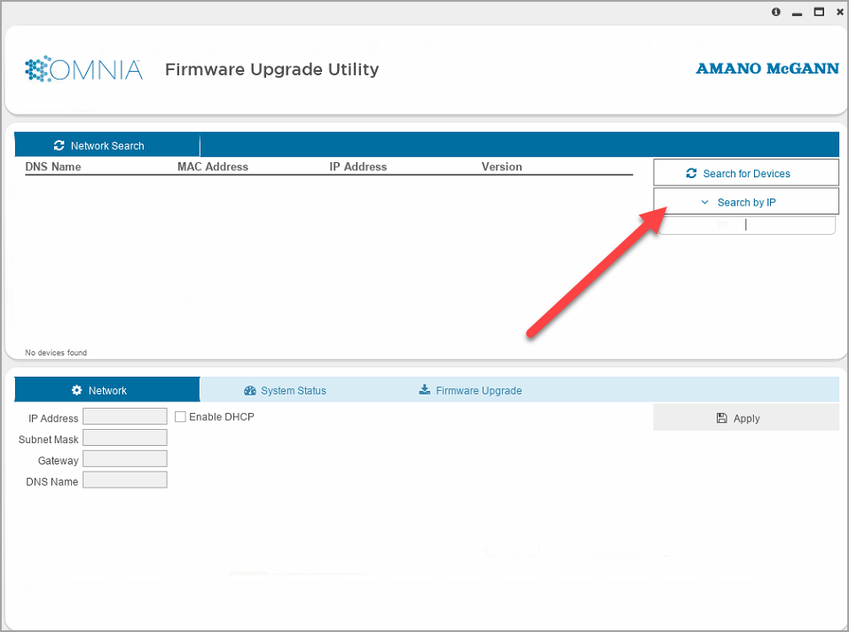
Task: Click the Version column header
Action: (x=502, y=167)
